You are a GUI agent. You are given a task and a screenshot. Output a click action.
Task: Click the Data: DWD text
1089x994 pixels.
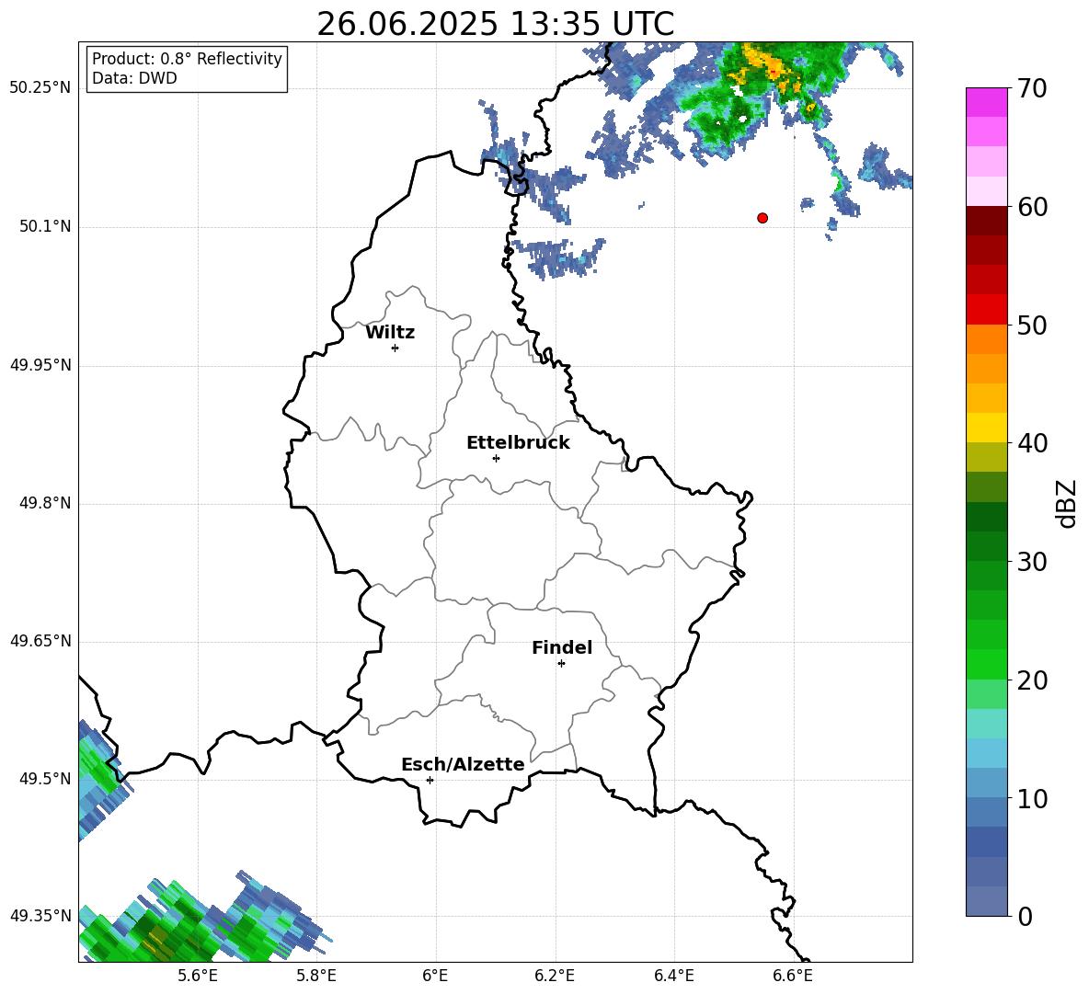point(134,78)
